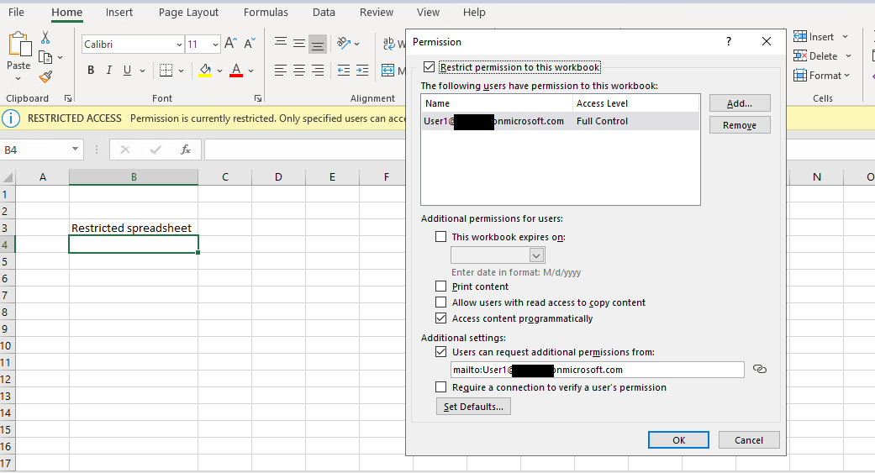Open the font size 11 dropdown
The image size is (875, 473).
click(215, 44)
